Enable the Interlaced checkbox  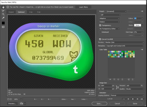100,32
